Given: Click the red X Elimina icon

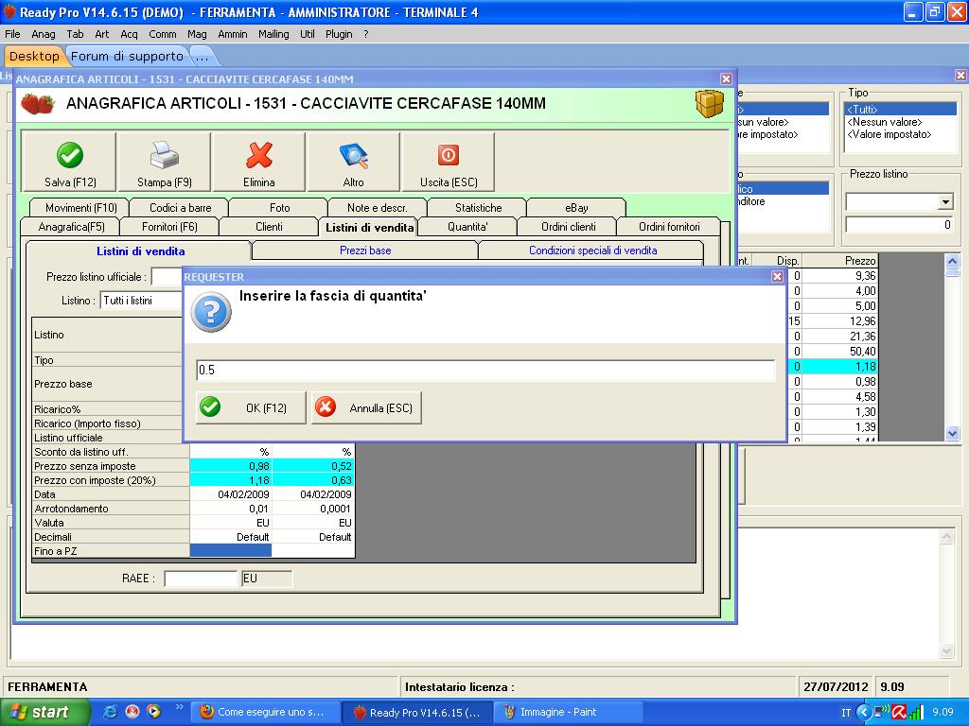Looking at the screenshot, I should (258, 155).
